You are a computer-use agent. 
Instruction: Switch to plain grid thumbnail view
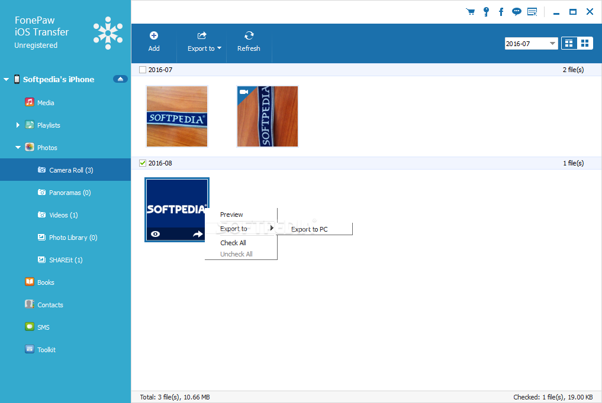point(585,43)
